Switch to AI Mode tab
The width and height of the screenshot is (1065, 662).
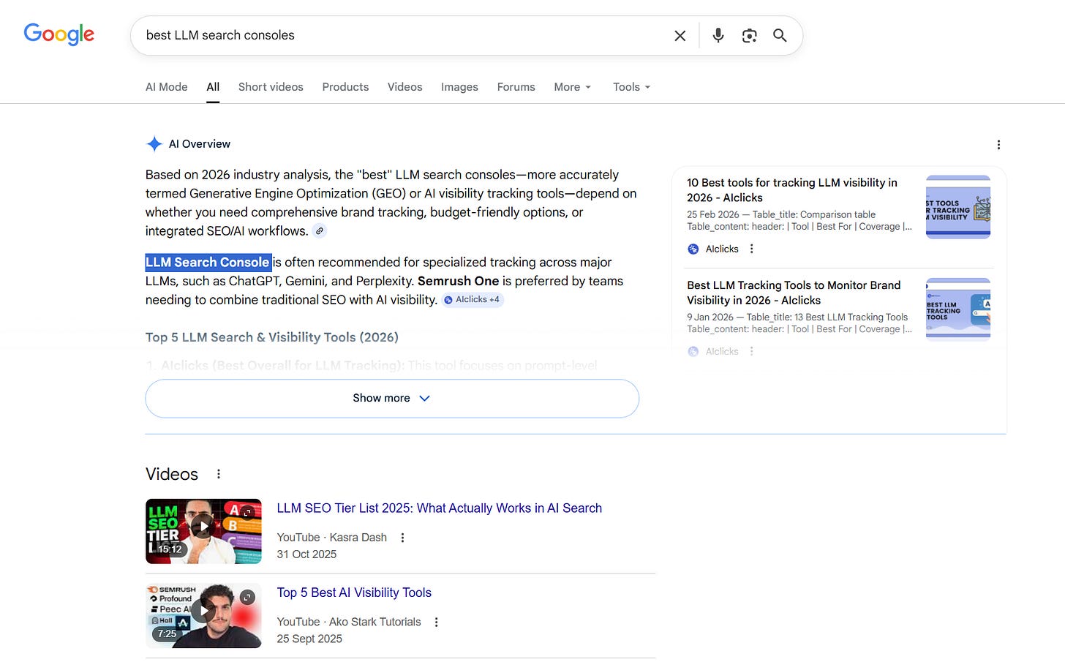[x=167, y=87]
